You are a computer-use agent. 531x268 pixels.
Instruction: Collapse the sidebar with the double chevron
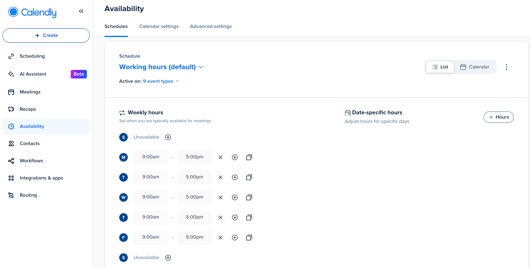tap(81, 11)
